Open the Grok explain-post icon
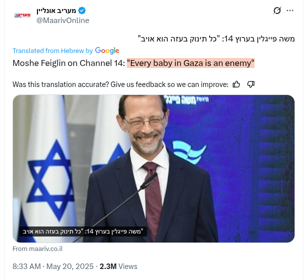Viewport: 308px width, 280px height. pyautogui.click(x=278, y=10)
